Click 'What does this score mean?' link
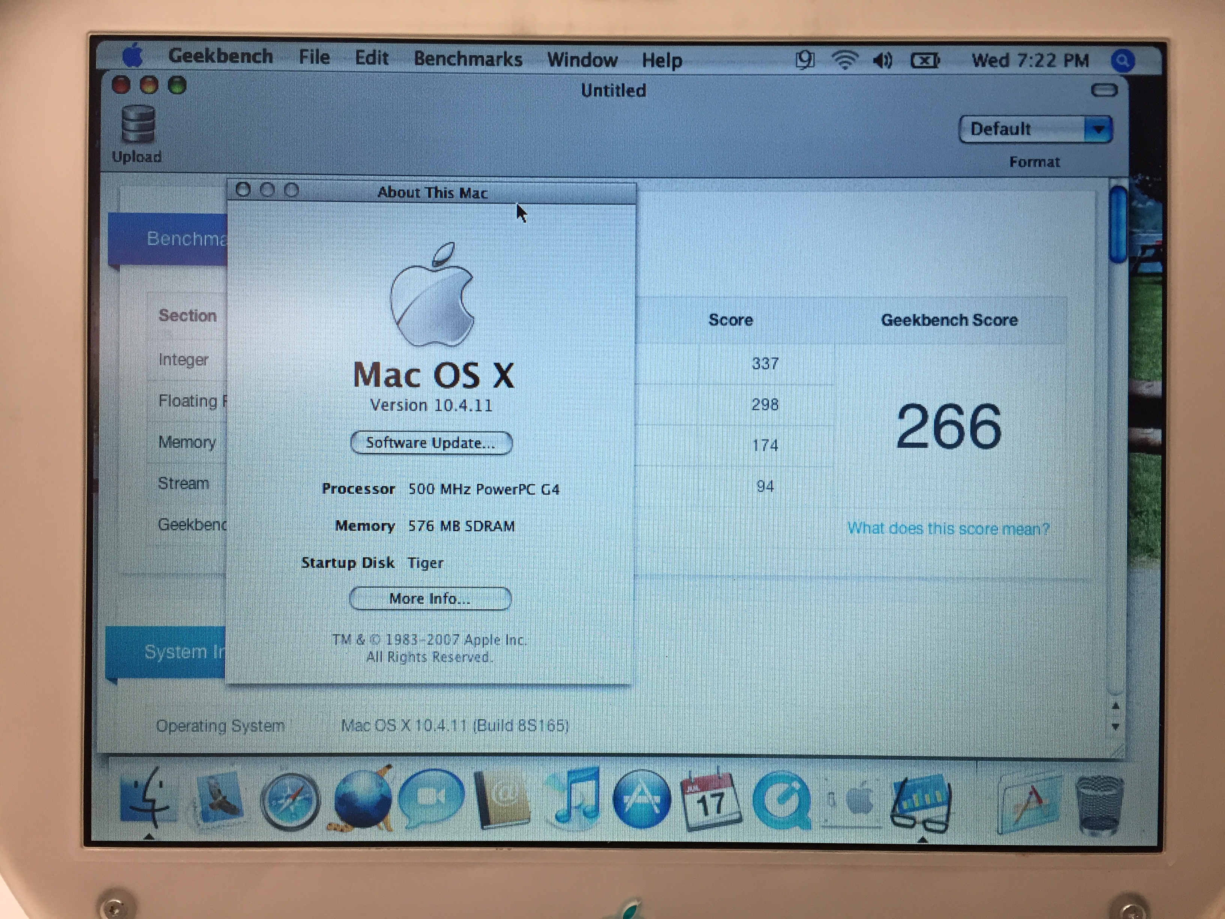 pyautogui.click(x=949, y=529)
